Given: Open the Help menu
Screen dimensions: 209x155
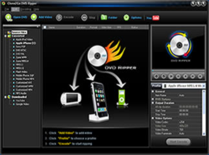Looking at the screenshot, I should click(36, 9).
